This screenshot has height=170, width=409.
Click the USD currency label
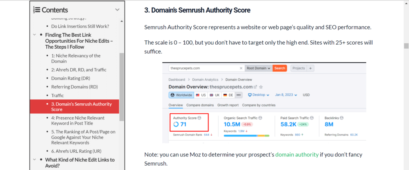tap(306, 95)
